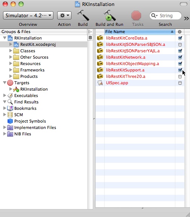
Task: Click the Build hammer icon
Action: click(83, 15)
